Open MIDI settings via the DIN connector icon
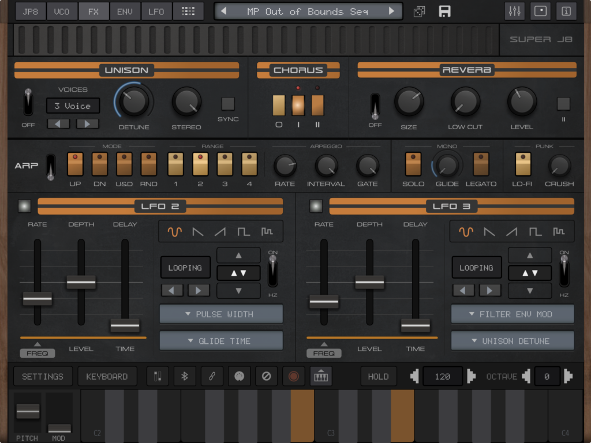The height and width of the screenshot is (443, 591). click(x=239, y=376)
